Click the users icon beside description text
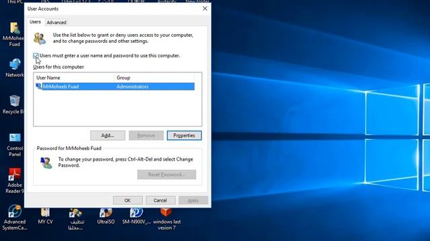The image size is (430, 241). click(40, 38)
